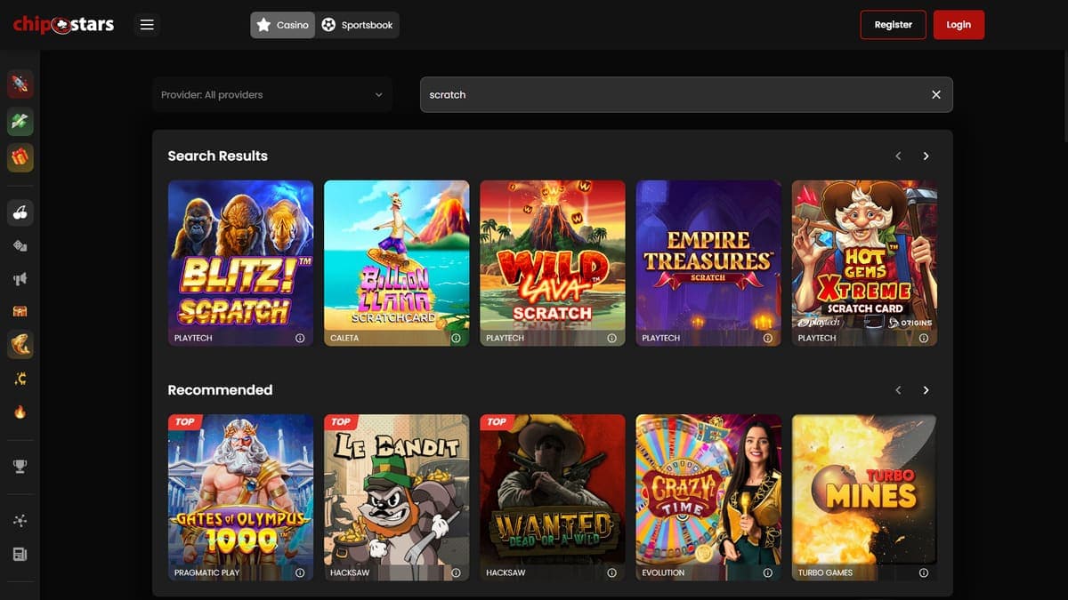Open the flame hot games icon
The height and width of the screenshot is (600, 1068).
pyautogui.click(x=20, y=412)
